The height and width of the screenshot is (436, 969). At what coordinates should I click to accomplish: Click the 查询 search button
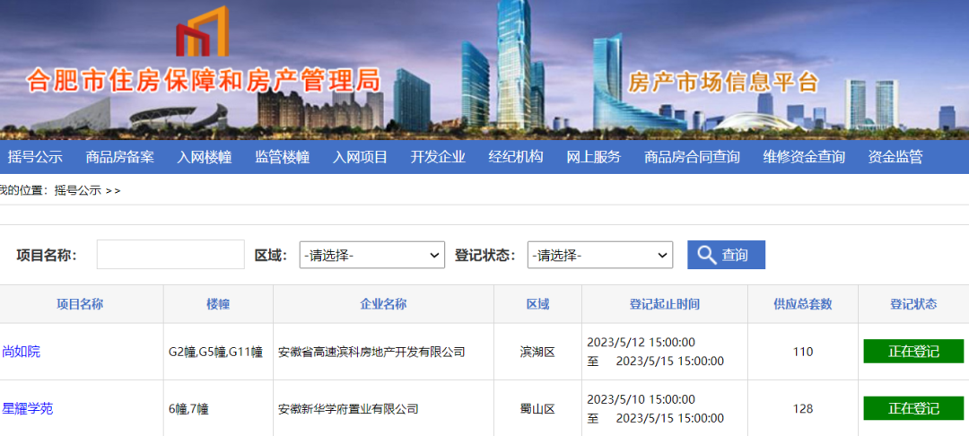coord(726,255)
